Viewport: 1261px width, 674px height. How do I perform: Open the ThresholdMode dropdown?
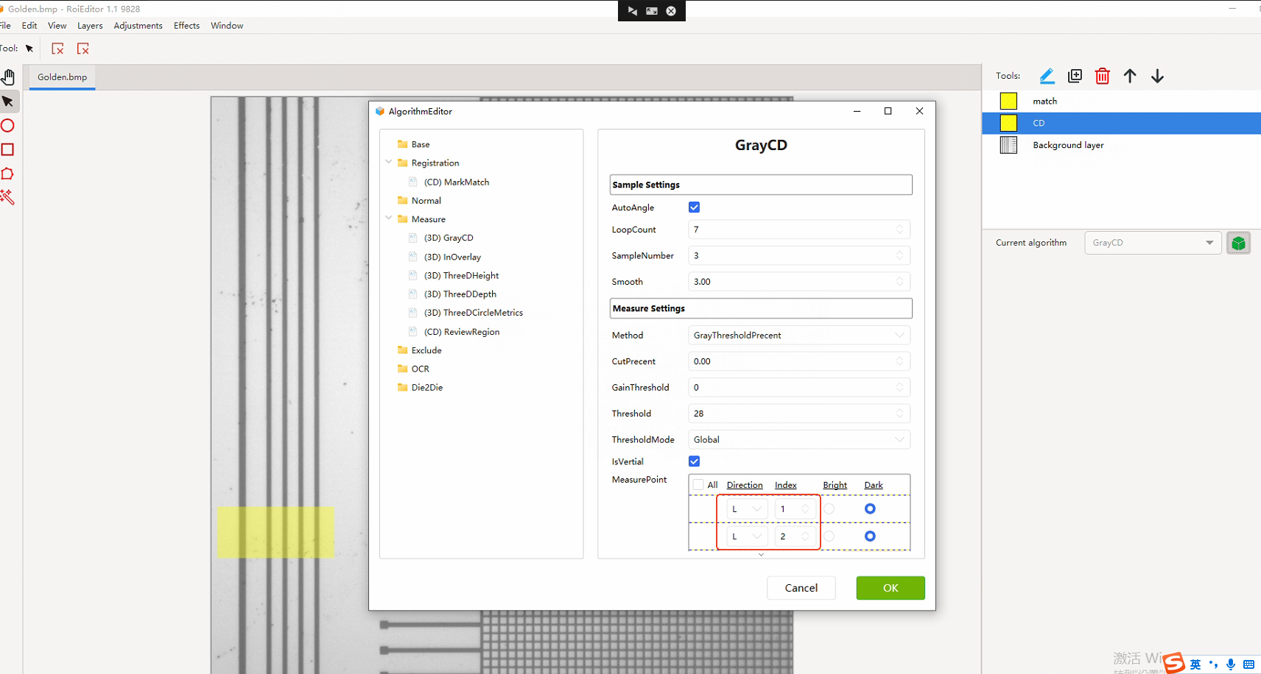(798, 440)
